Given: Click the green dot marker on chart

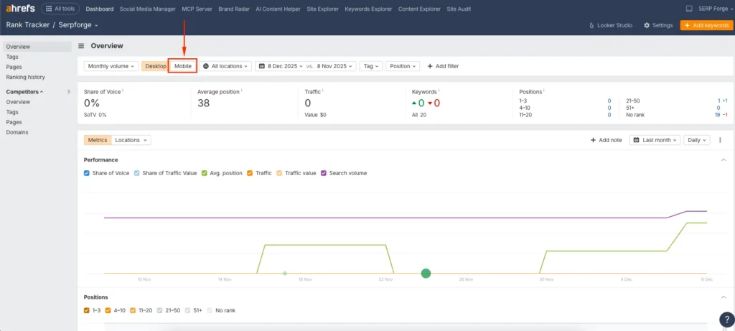Looking at the screenshot, I should (426, 273).
